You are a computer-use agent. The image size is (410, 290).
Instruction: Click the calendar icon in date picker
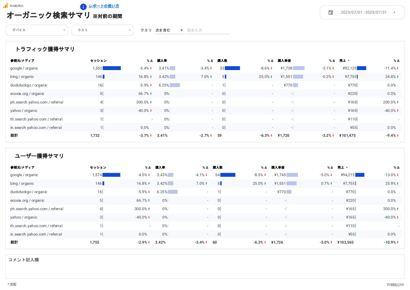tap(330, 12)
